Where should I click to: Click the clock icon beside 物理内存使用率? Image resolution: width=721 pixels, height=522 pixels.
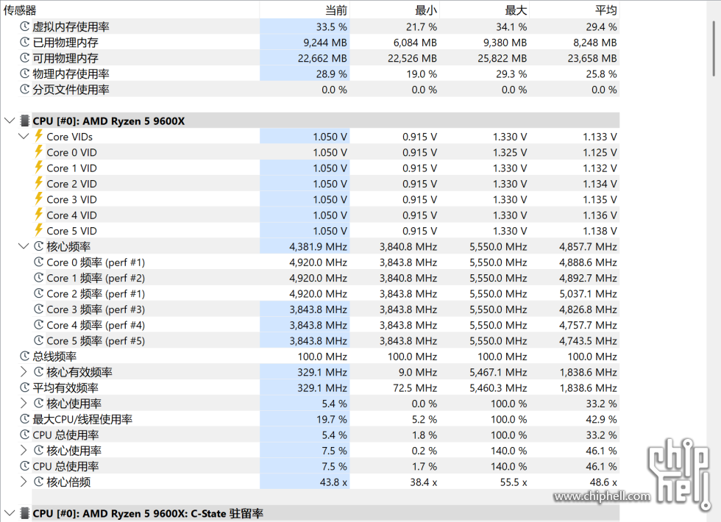[x=25, y=74]
